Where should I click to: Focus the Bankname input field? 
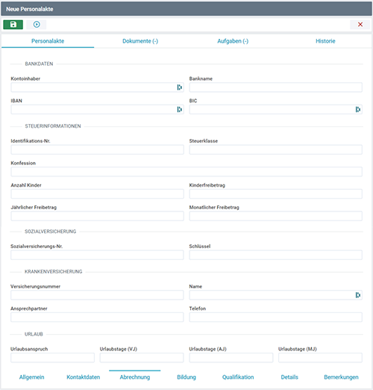(275, 87)
